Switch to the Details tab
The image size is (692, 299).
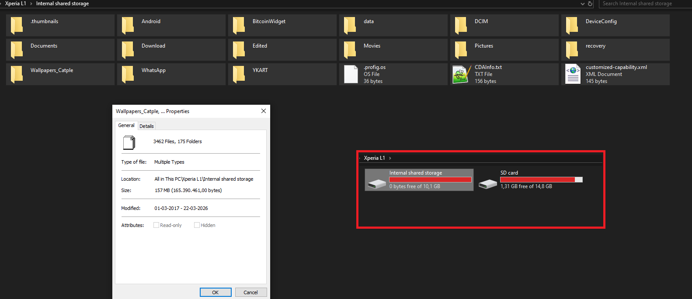point(146,126)
